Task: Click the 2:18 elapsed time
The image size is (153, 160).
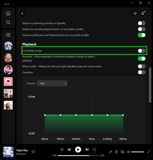Action: coord(54,155)
